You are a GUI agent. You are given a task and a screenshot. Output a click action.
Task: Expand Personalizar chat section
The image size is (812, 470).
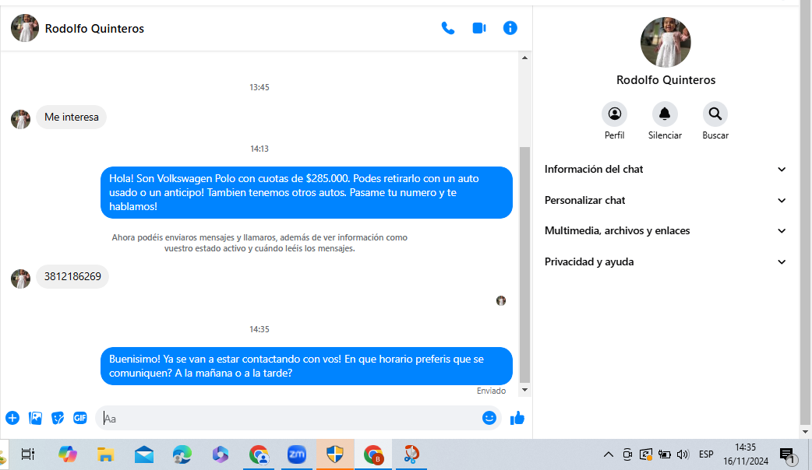[665, 200]
